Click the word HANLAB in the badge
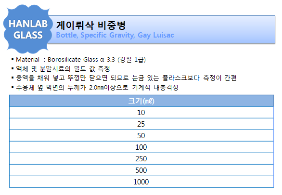This screenshot has width=282, height=195. (x=28, y=24)
